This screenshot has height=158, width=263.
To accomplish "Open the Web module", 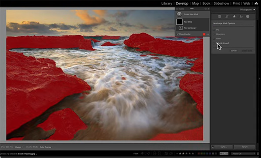I will tap(246, 3).
